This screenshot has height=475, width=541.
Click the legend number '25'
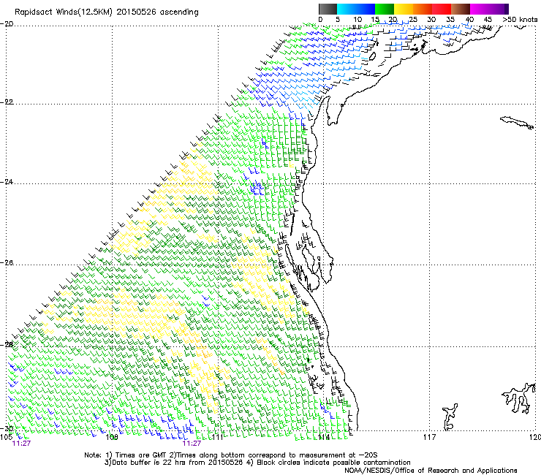pyautogui.click(x=413, y=20)
